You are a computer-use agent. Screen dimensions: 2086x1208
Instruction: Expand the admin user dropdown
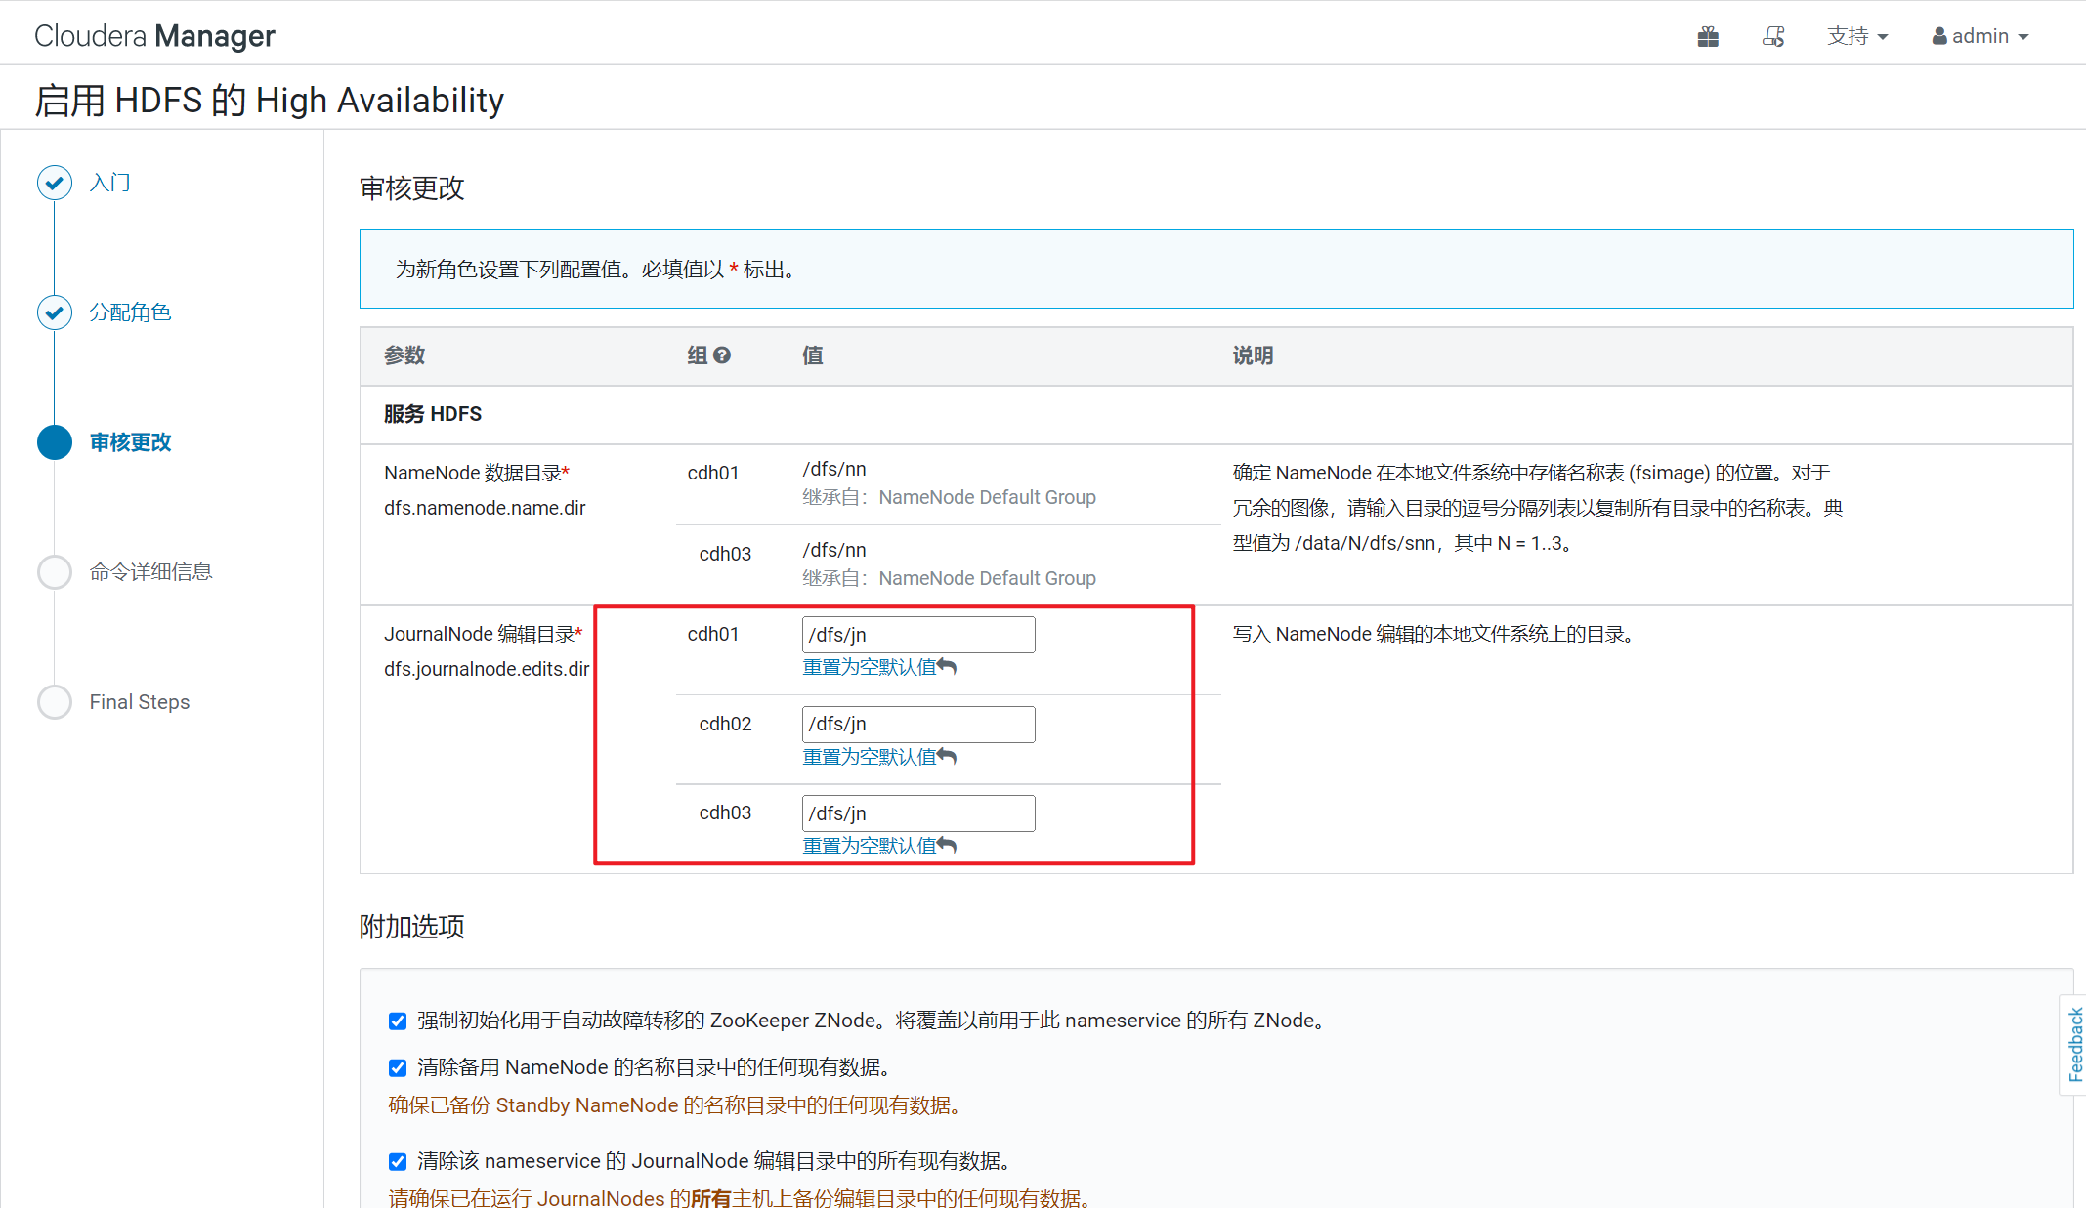(x=1980, y=36)
